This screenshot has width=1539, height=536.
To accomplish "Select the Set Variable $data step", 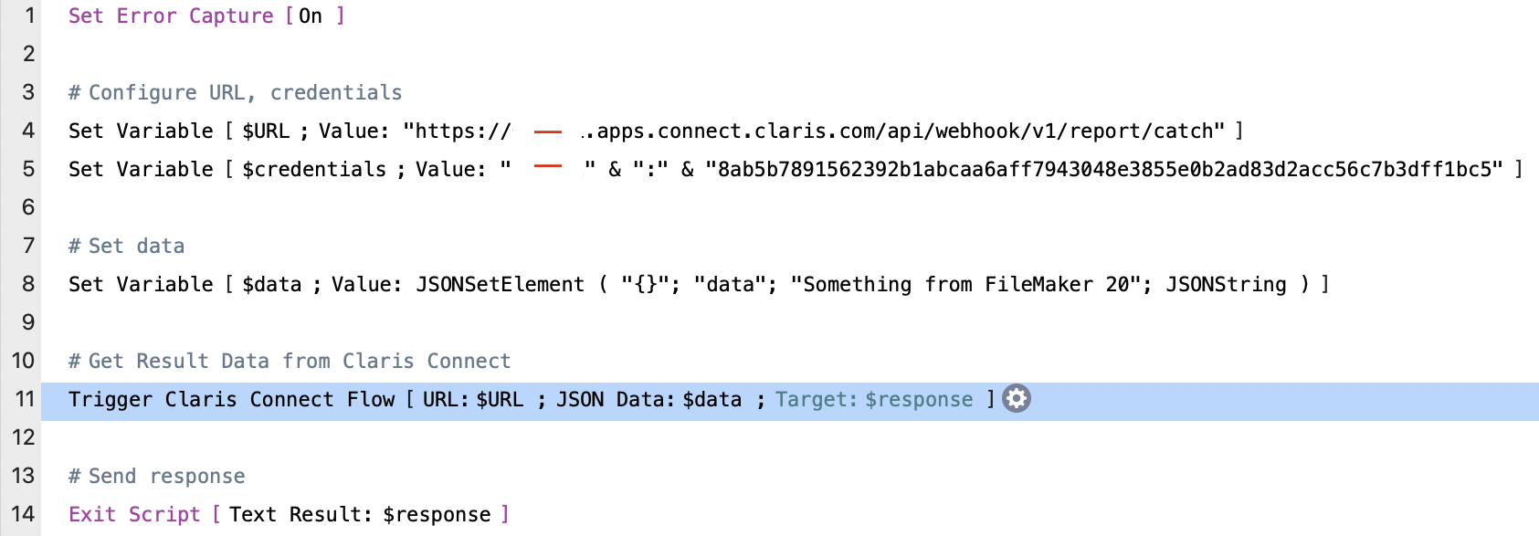I will click(141, 285).
